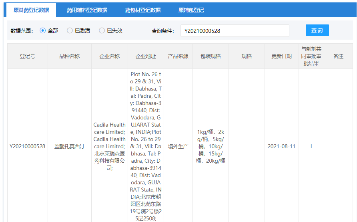Click the 1kg/桶 packaging specification cell
357x222 pixels.
[211, 146]
